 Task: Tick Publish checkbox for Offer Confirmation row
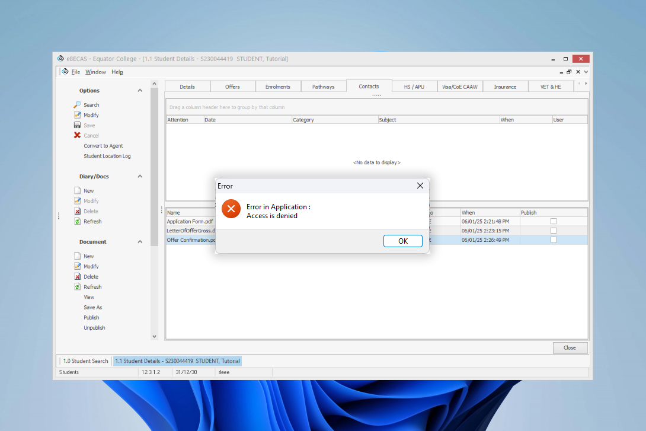[554, 240]
